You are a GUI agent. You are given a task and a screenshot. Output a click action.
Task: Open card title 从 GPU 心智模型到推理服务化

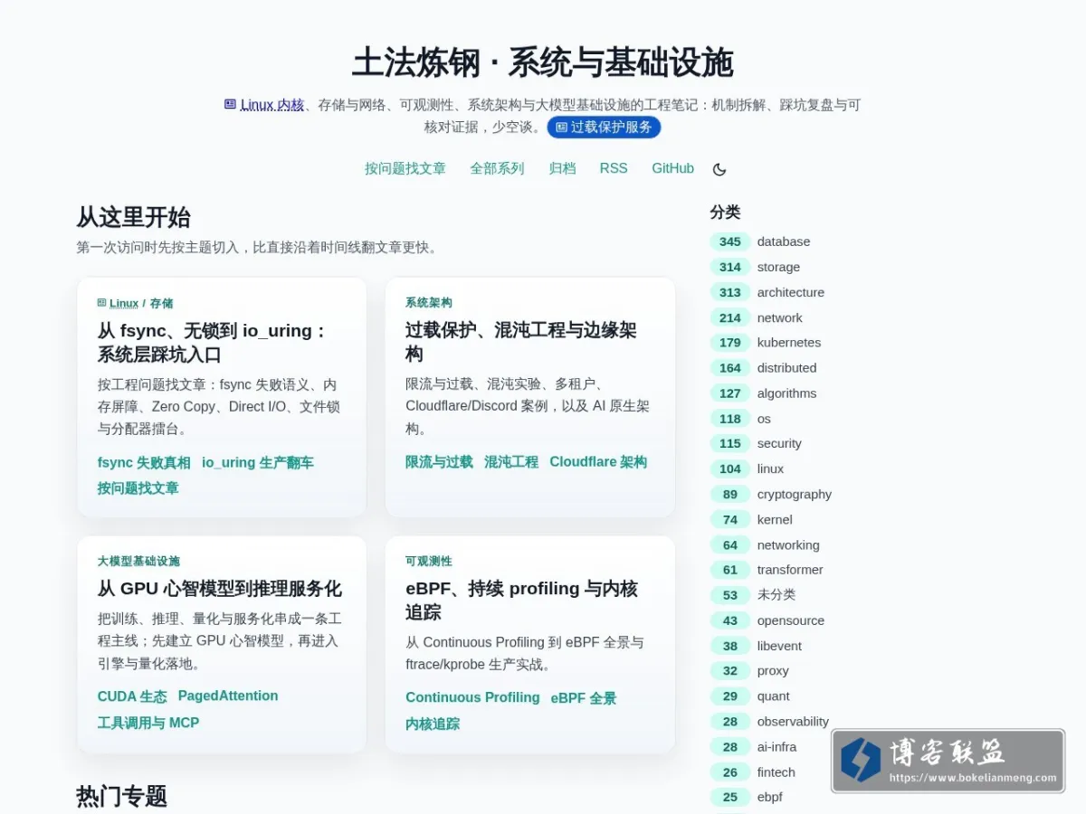[220, 589]
